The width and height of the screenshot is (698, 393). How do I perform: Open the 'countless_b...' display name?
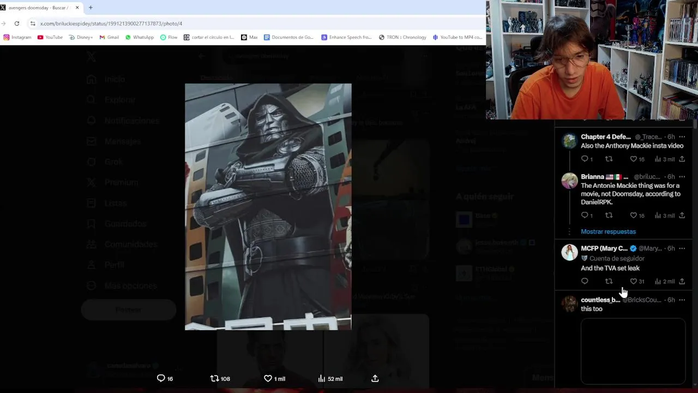click(600, 300)
